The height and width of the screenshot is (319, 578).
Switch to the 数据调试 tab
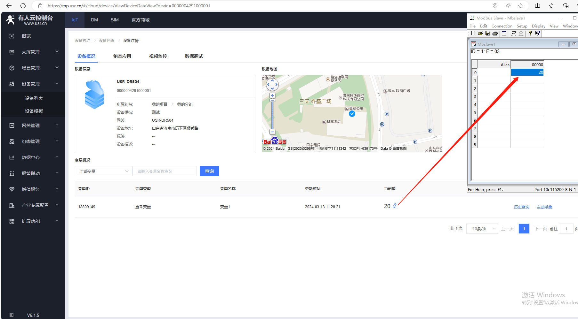coord(194,56)
